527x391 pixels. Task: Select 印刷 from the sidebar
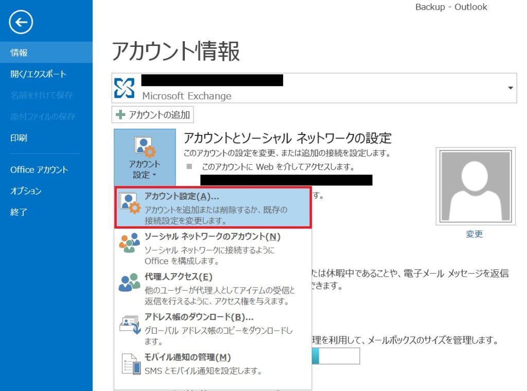(46, 138)
